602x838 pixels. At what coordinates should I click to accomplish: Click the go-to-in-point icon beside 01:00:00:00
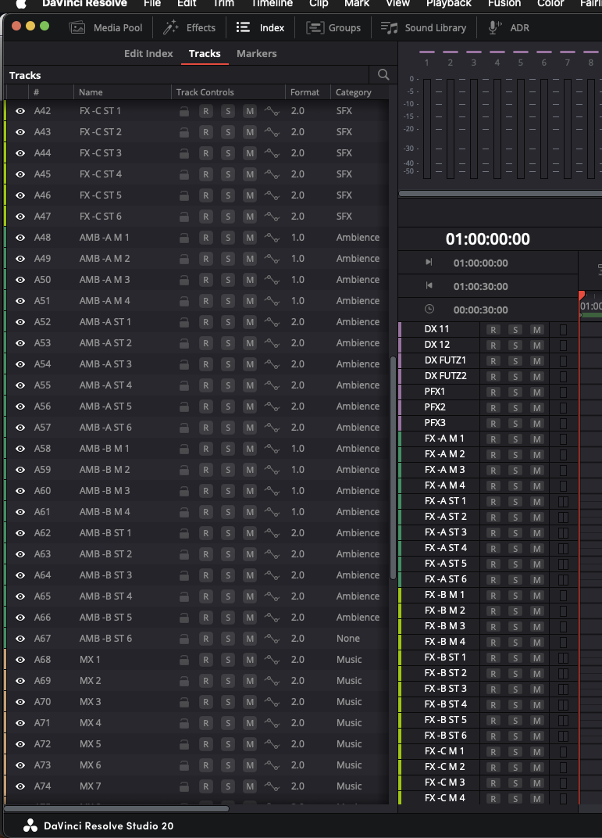pos(429,263)
